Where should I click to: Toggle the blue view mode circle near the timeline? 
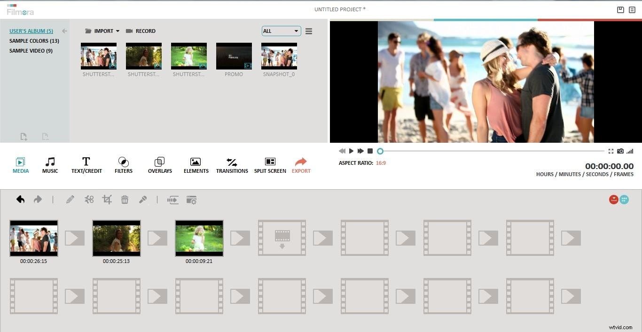click(624, 199)
